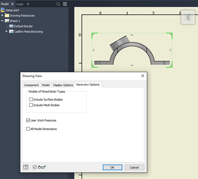Select the Recovery Options tab
The image size is (198, 179).
[88, 85]
